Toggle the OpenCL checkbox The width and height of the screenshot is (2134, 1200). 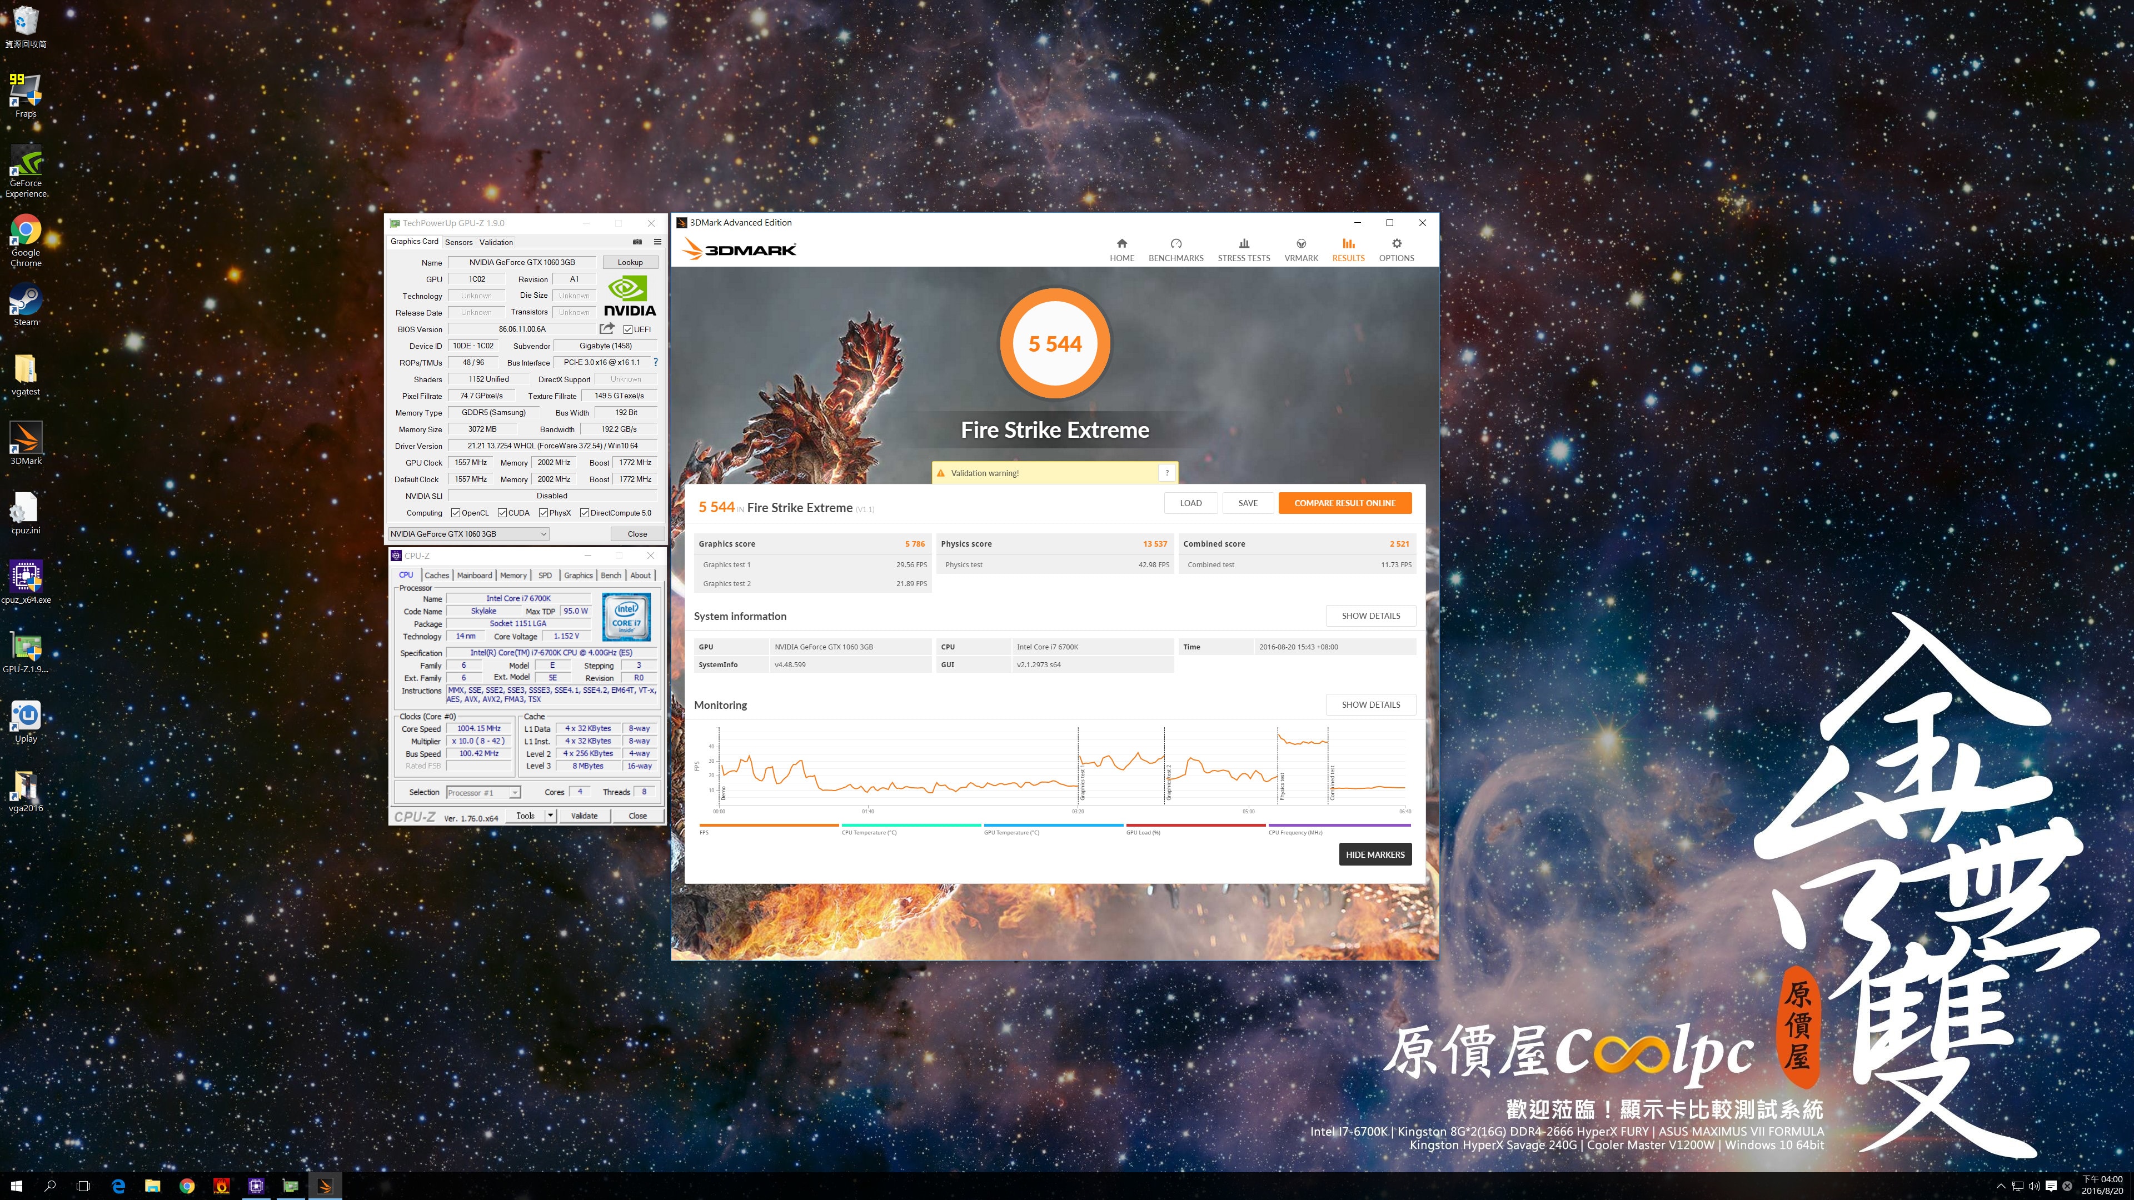pos(456,513)
